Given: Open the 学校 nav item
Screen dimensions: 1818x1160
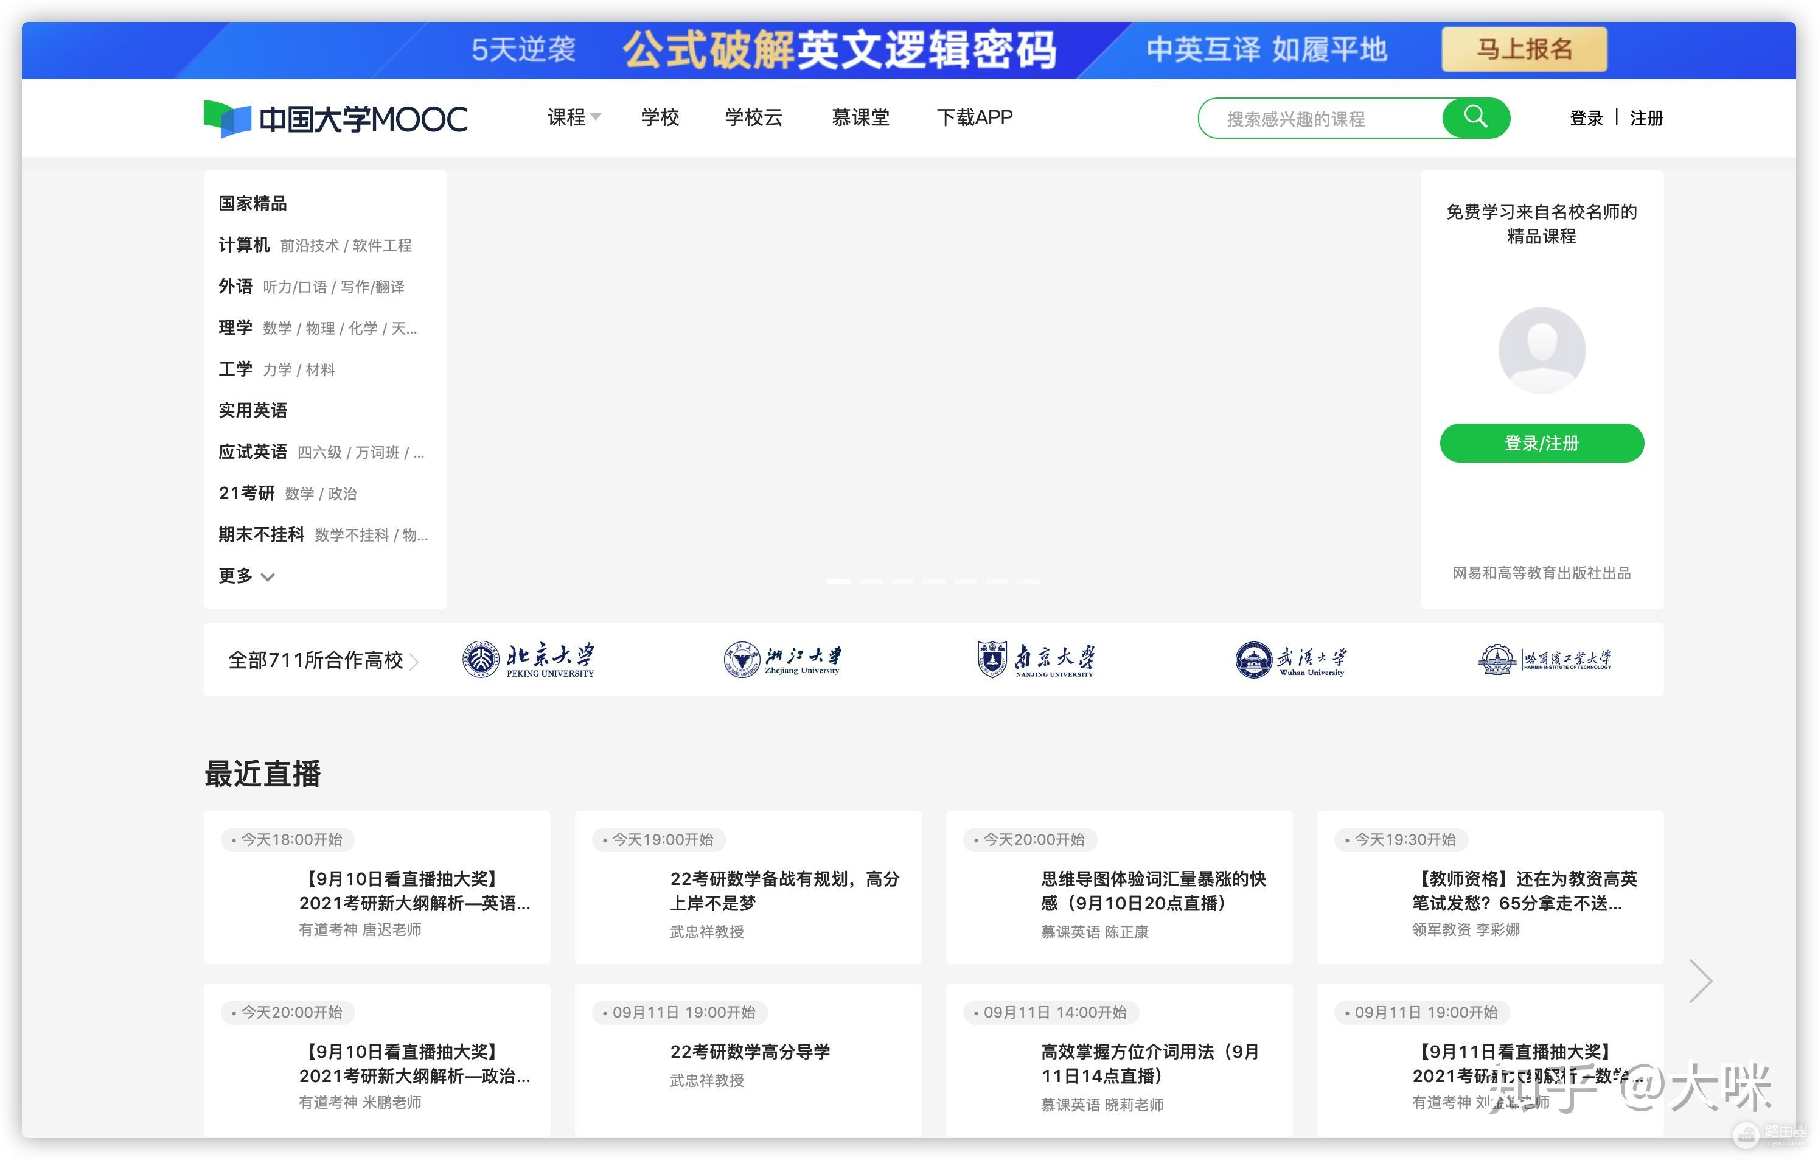Looking at the screenshot, I should click(660, 117).
